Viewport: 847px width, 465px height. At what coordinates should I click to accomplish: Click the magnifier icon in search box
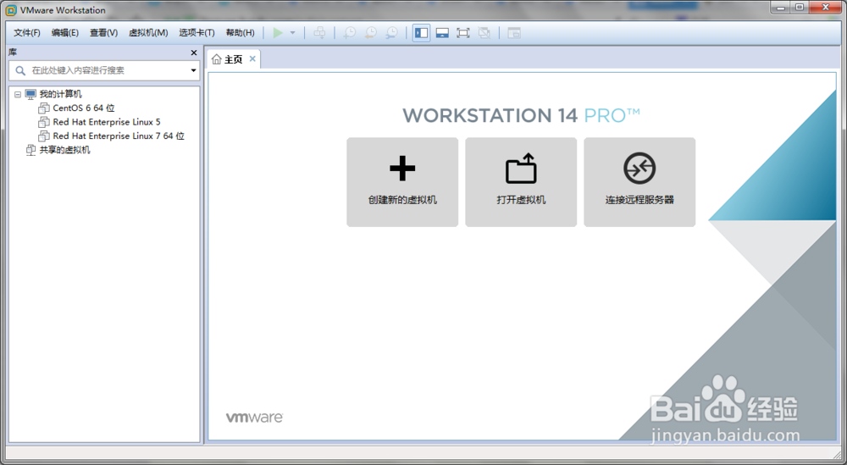(20, 70)
